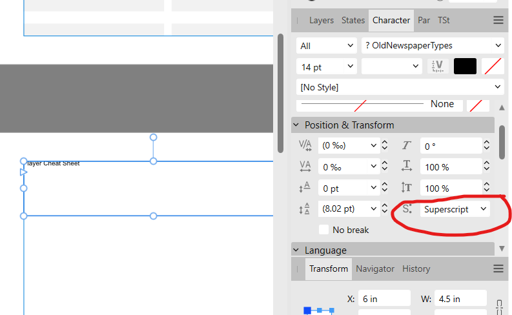Click the X position field 6 in
512x315 pixels.
pyautogui.click(x=384, y=298)
